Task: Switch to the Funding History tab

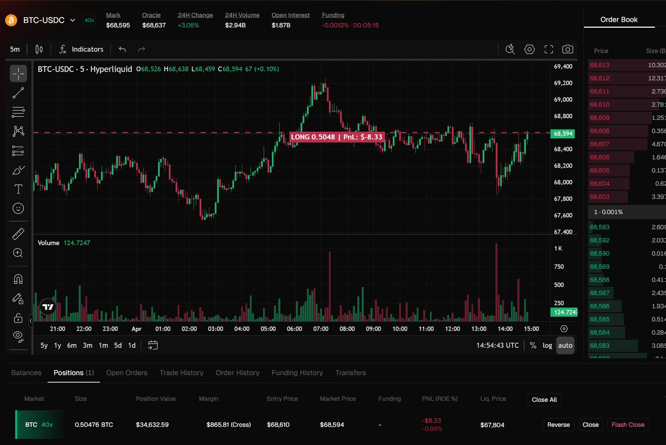Action: coord(297,373)
